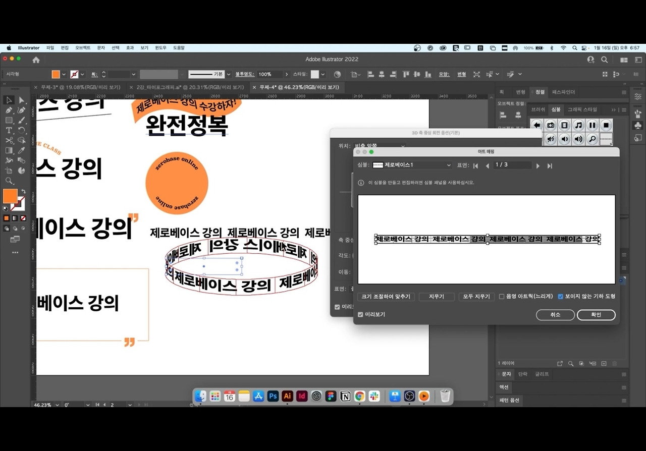Click the muted speaker symbol in Symbols panel
The width and height of the screenshot is (646, 451).
click(x=551, y=139)
